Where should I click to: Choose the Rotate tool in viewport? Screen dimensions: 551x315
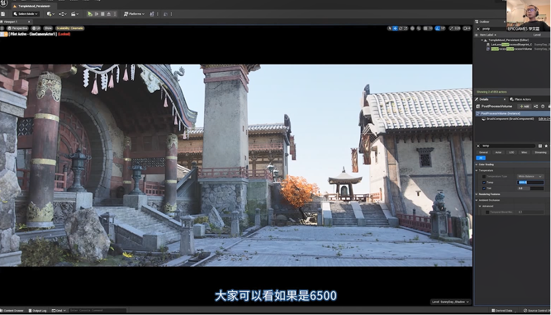[401, 28]
